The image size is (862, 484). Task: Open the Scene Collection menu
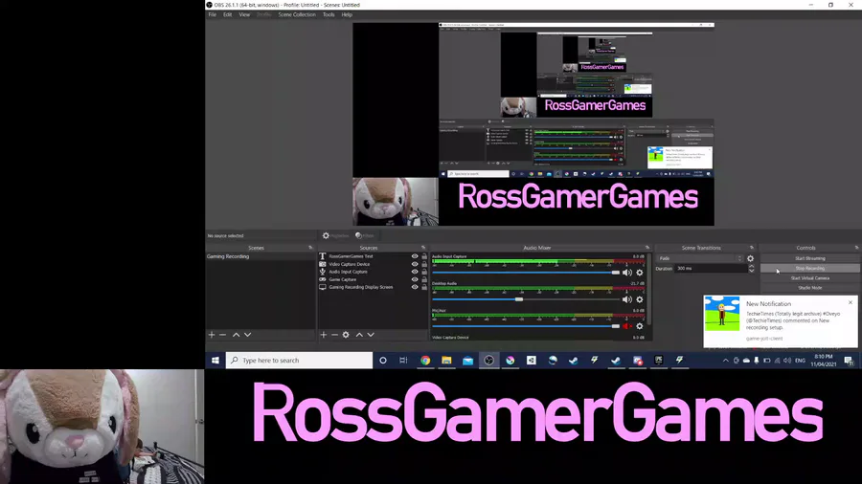click(297, 14)
